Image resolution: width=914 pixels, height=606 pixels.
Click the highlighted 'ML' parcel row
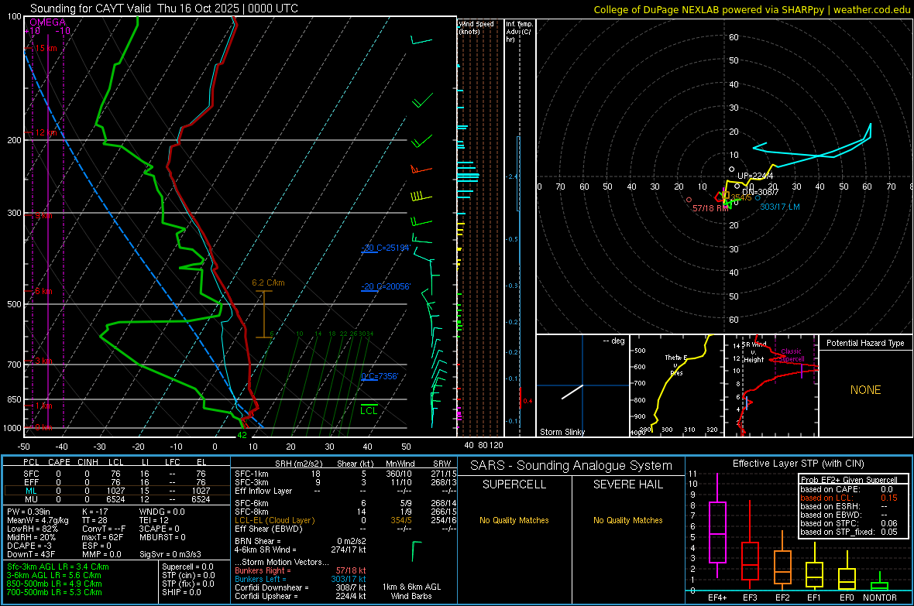tap(117, 491)
